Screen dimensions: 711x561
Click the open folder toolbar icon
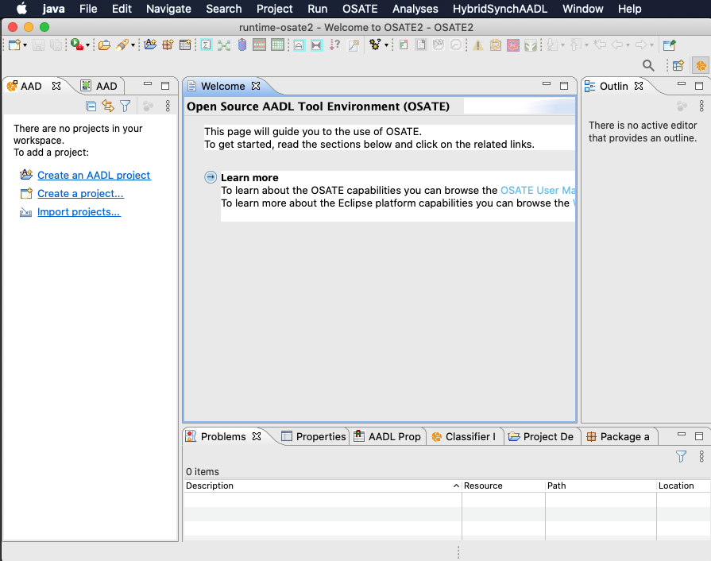[x=104, y=45]
